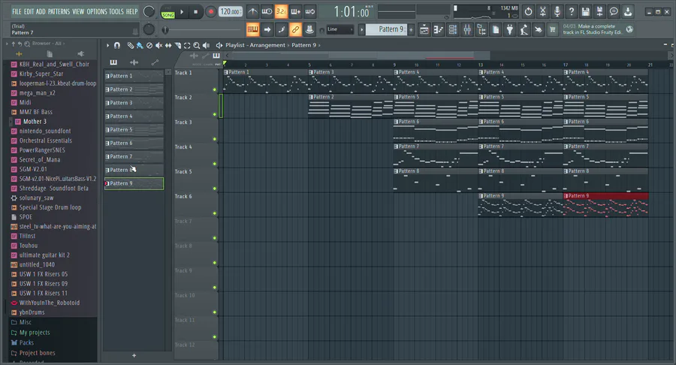Open the VIEW menu

pyautogui.click(x=78, y=11)
